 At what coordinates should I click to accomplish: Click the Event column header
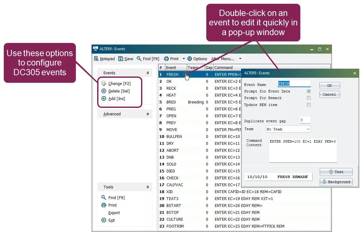[x=176, y=67]
